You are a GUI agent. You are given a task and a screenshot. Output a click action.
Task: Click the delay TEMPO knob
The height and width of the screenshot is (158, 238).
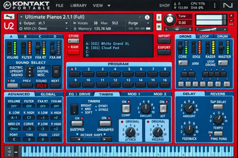pos(218,120)
